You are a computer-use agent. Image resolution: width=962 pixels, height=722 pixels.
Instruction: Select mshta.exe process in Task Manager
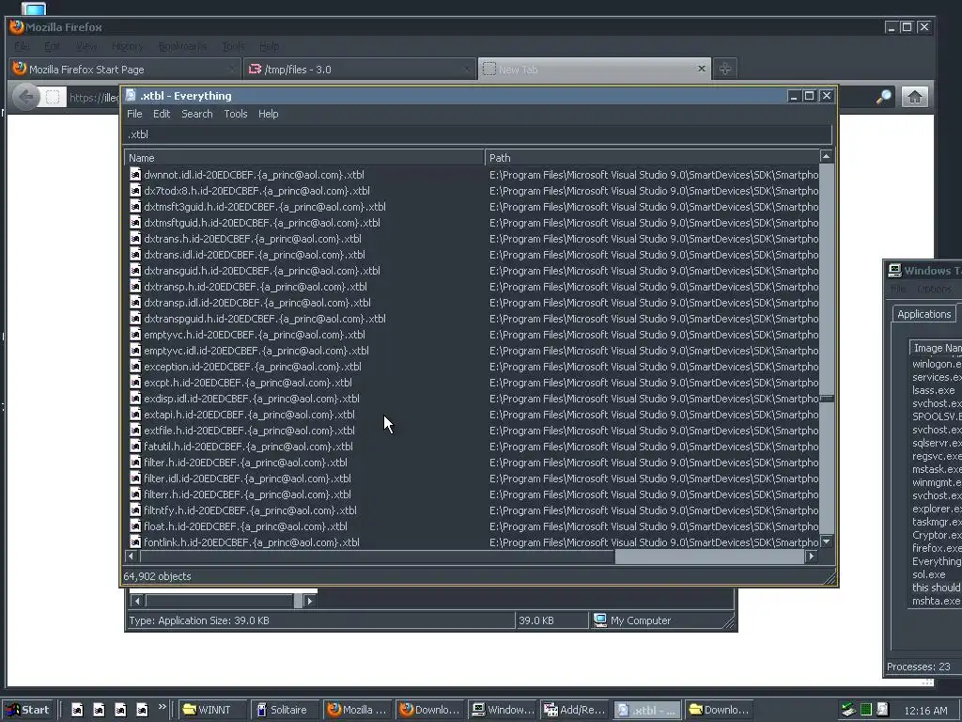tap(936, 601)
